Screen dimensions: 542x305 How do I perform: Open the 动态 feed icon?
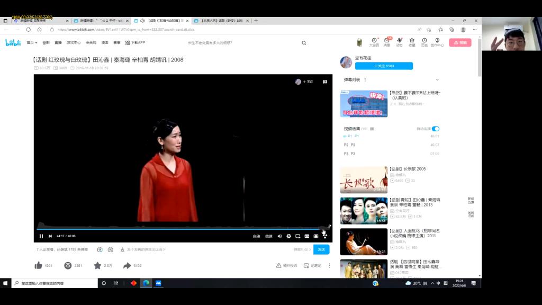[x=399, y=42]
